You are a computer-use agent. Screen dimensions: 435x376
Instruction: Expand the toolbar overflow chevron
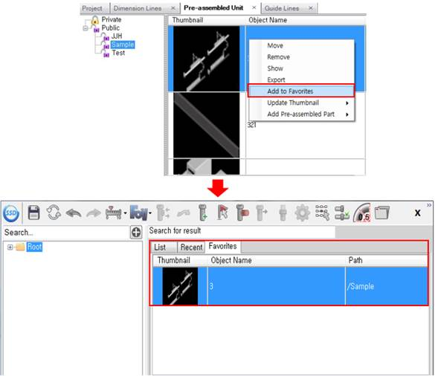(x=429, y=205)
